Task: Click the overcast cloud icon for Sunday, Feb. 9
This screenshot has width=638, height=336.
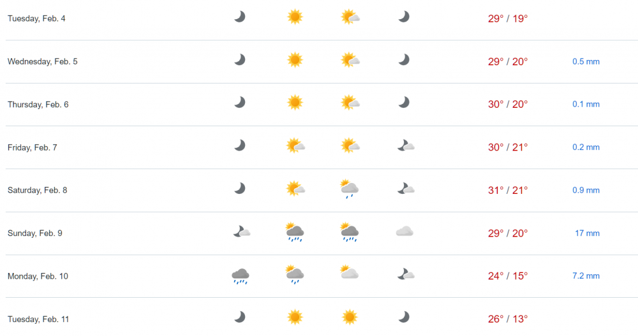Action: (x=404, y=231)
